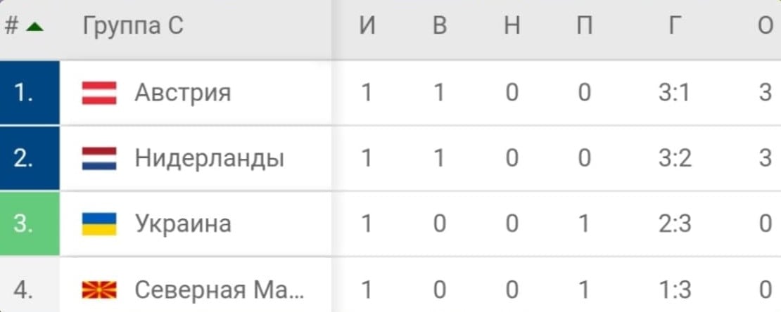This screenshot has width=781, height=312.
Task: Sort by the И column header
Action: [x=367, y=27]
